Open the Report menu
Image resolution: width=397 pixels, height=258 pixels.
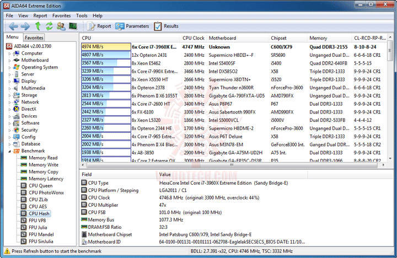tap(40, 15)
